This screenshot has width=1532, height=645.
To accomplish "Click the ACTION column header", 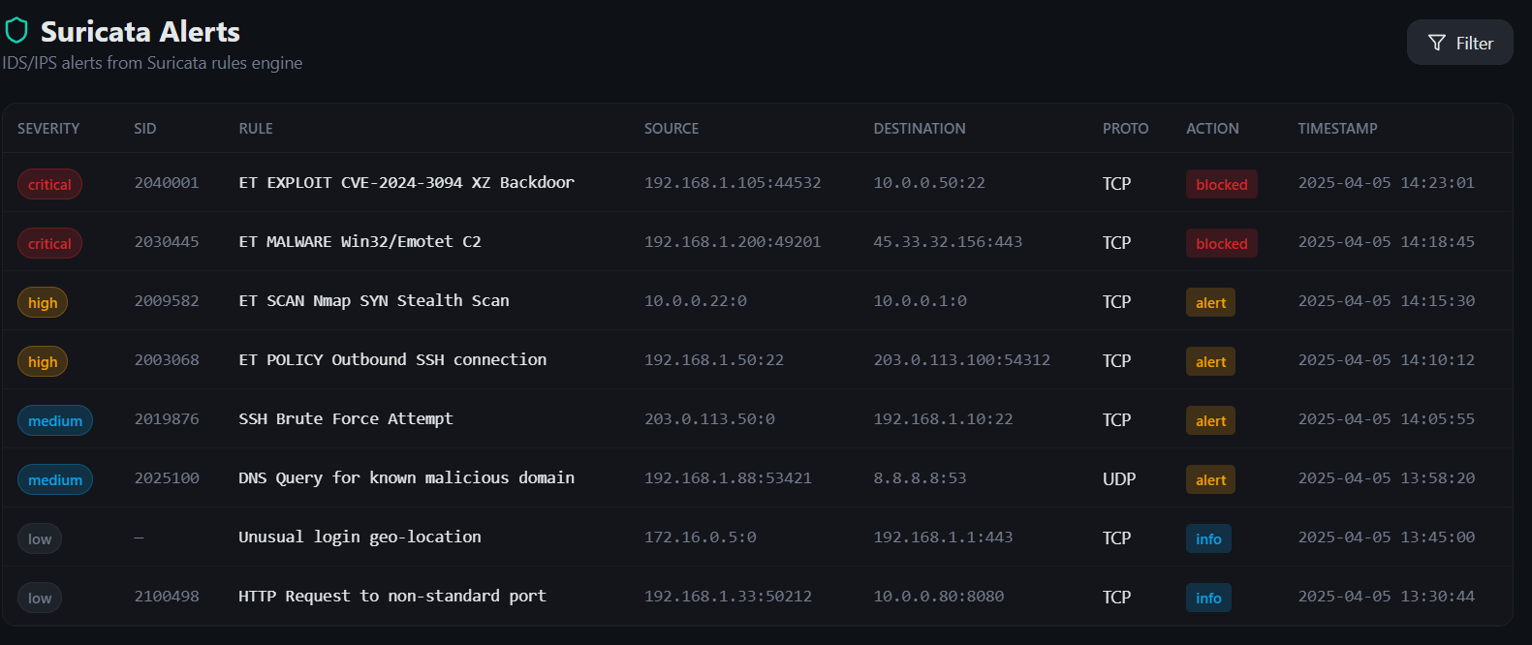I will point(1212,129).
